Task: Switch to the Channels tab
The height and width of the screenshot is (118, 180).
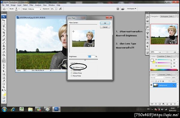Action: (x=162, y=75)
